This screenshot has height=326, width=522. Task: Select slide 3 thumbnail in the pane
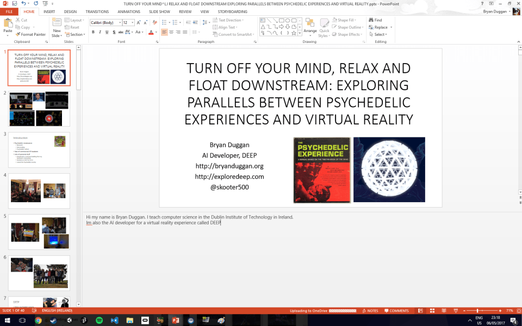(39, 150)
